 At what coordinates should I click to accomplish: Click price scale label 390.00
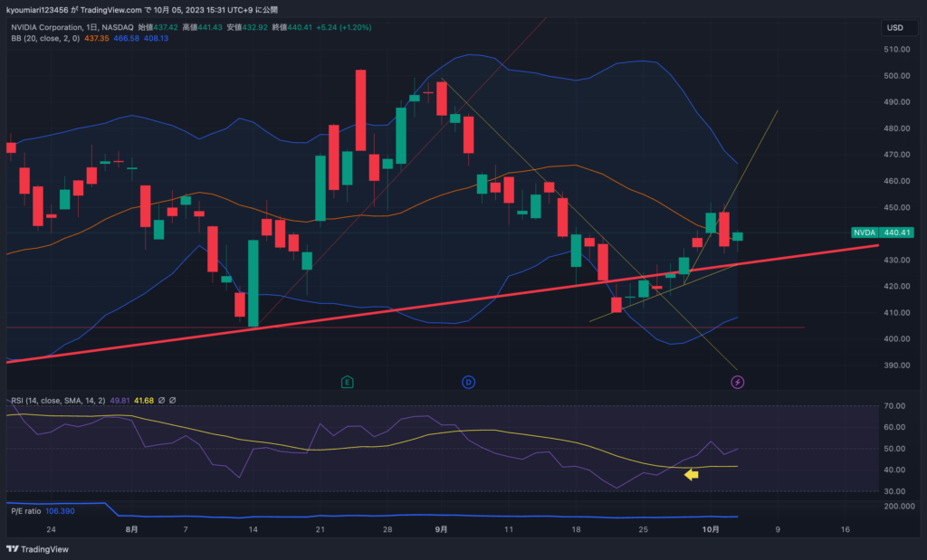tap(897, 365)
